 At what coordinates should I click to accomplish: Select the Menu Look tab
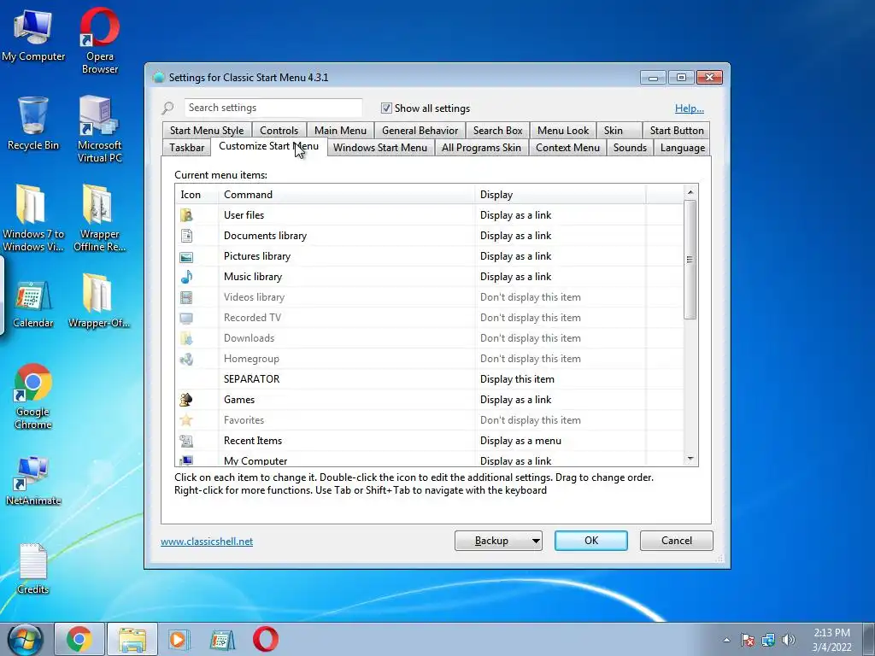(x=563, y=131)
